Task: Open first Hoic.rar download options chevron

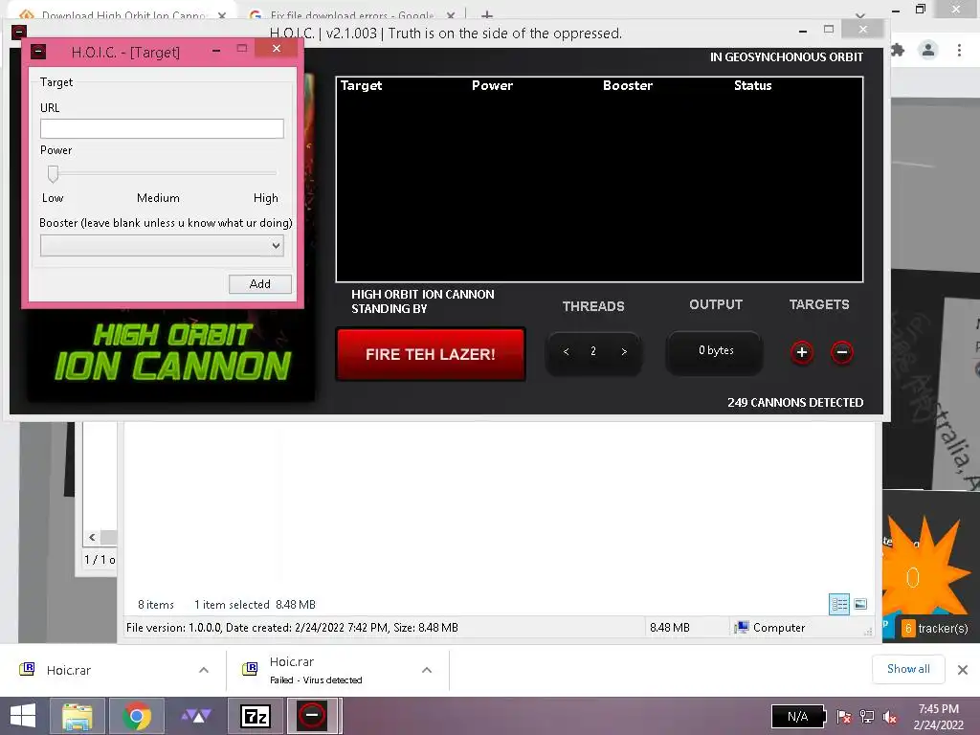Action: pos(204,670)
